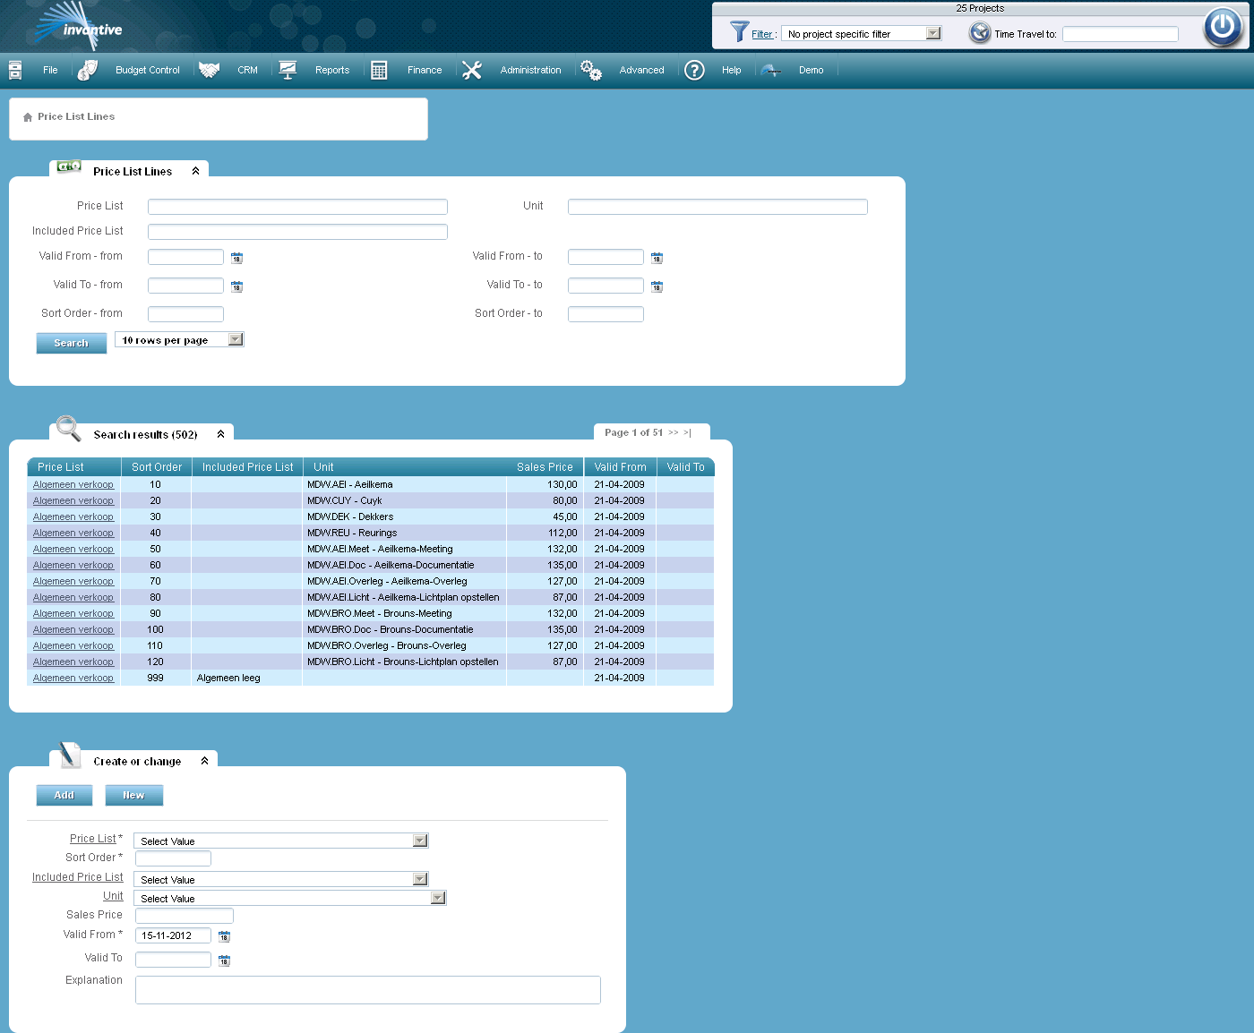Image resolution: width=1254 pixels, height=1033 pixels.
Task: Click the Demo gauge icon
Action: [x=771, y=70]
